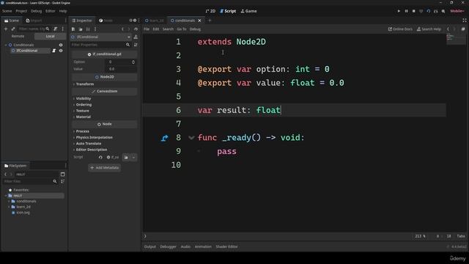Expand the Editor Description section
This screenshot has width=469, height=264.
pyautogui.click(x=91, y=150)
